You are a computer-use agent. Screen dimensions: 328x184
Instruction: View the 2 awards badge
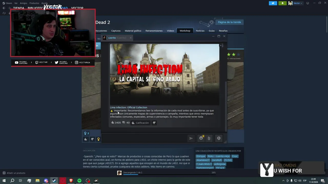coord(87,133)
